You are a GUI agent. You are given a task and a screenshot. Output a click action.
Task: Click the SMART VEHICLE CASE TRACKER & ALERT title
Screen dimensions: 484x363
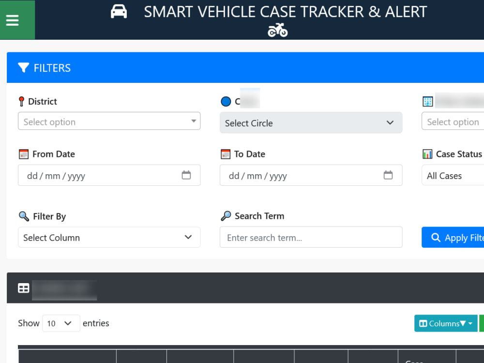click(286, 12)
